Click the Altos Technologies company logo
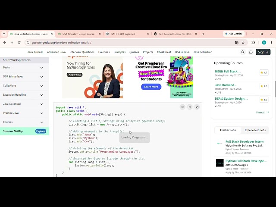276x207 pixels. [x=220, y=163]
